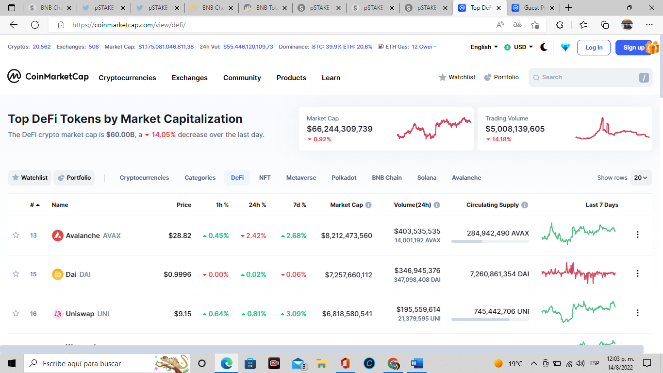Star Avalanche to add to watchlist

tap(16, 235)
